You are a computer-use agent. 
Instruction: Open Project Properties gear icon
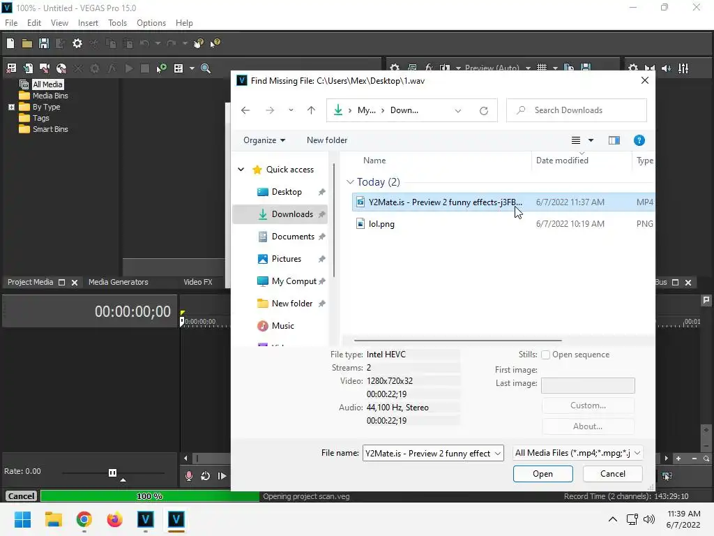77,43
